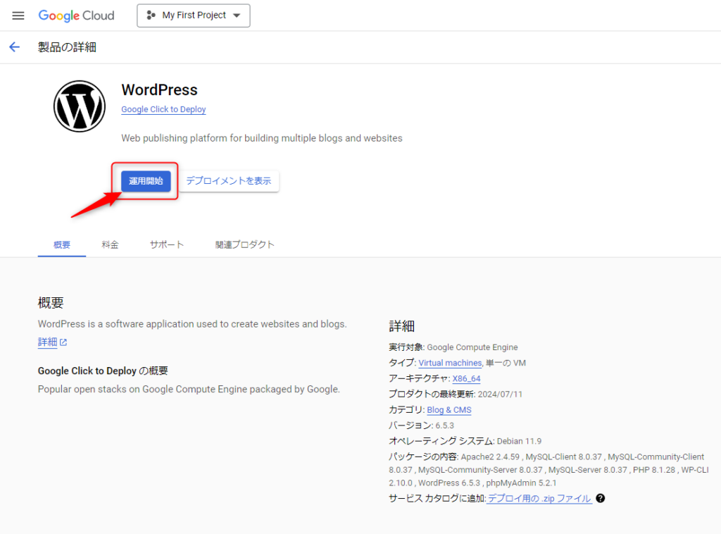Click the Google Cloud logo
The width and height of the screenshot is (721, 534).
pos(76,15)
